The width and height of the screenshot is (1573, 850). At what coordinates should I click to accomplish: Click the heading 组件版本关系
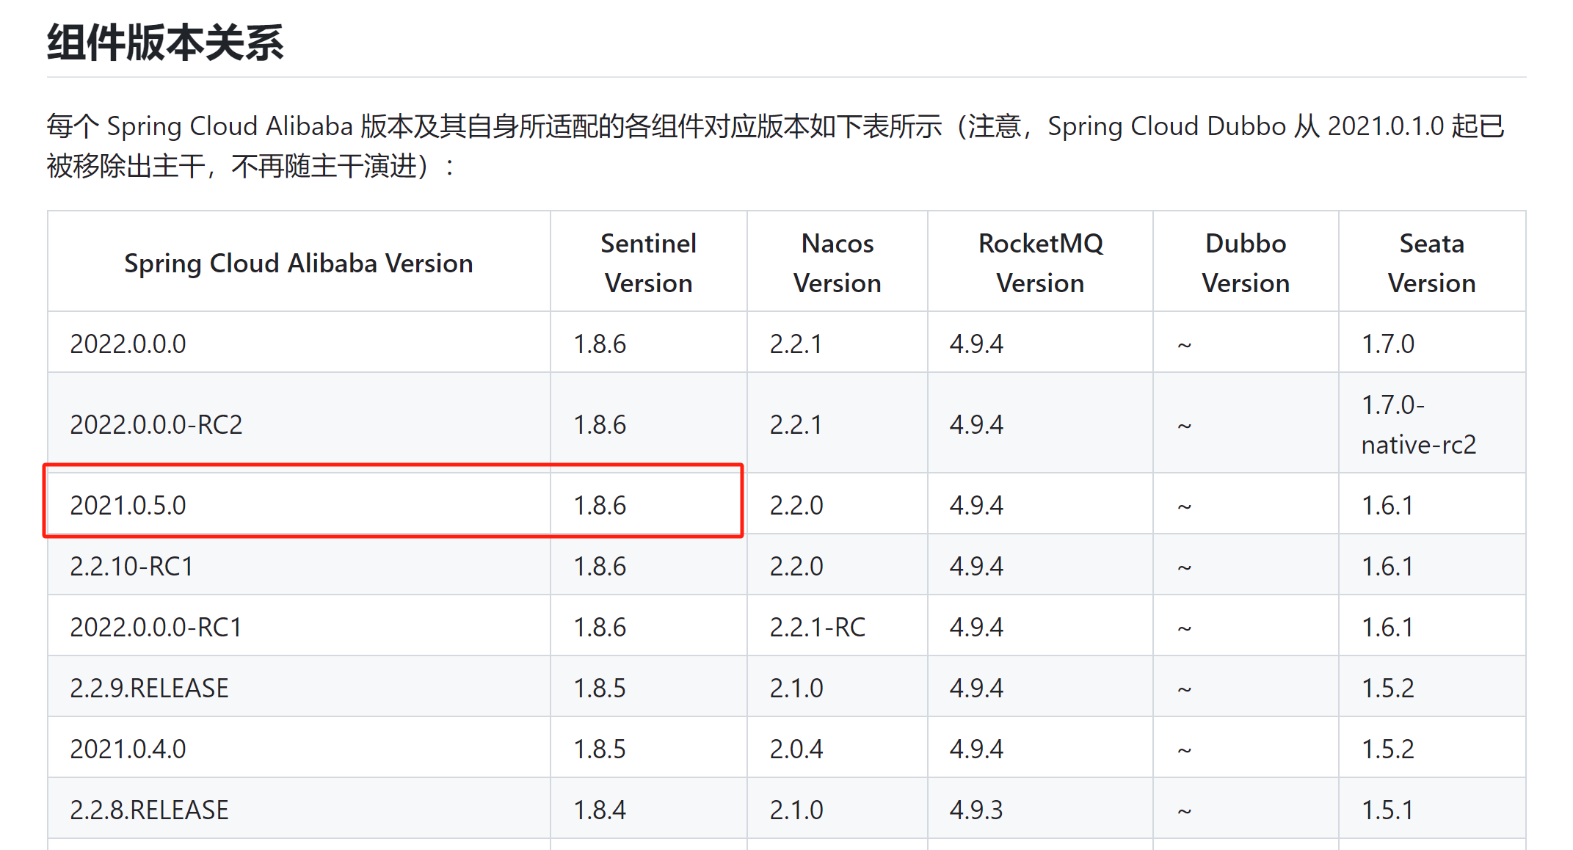(x=165, y=43)
